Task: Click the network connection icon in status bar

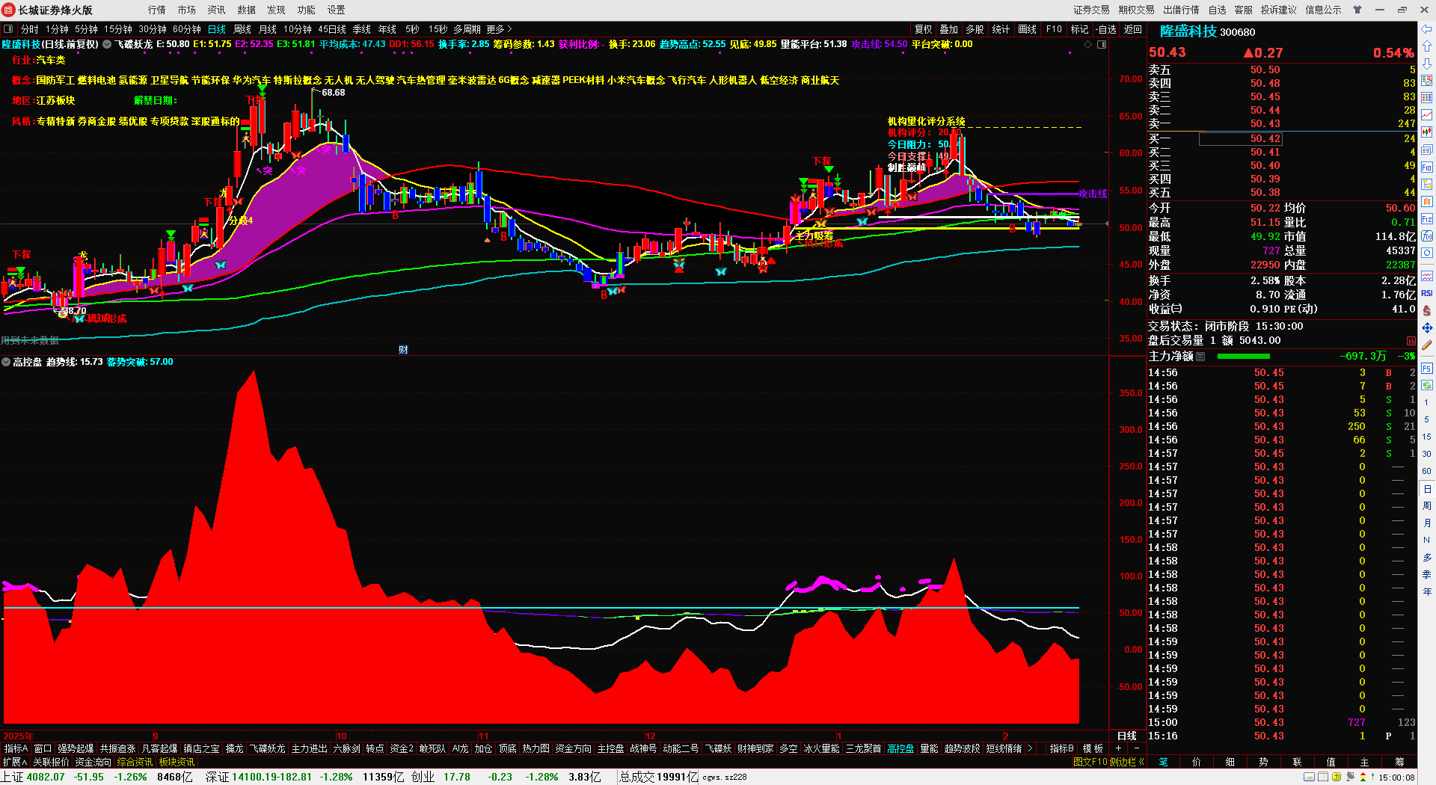Action: coord(1351,778)
